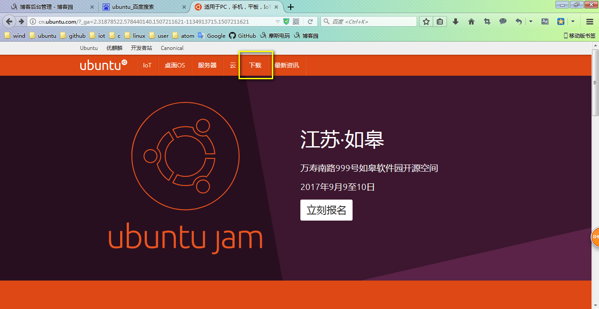The image size is (599, 309).
Task: Click the green security shield icon
Action: click(286, 21)
